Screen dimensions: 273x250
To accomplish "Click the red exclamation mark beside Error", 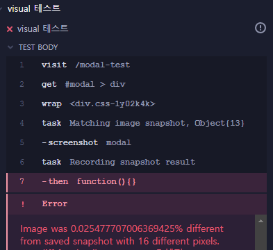I will point(23,204).
